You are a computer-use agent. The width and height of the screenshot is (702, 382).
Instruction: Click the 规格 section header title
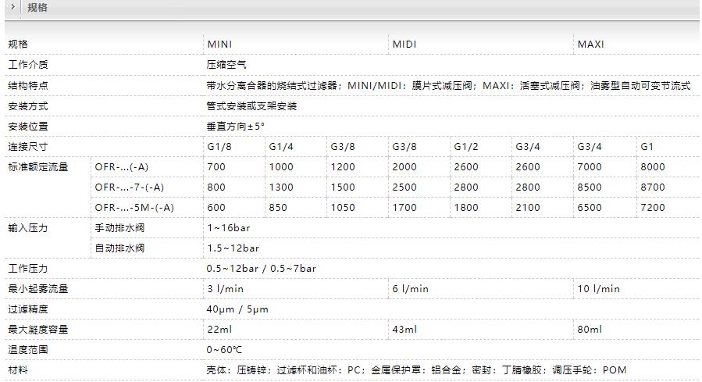pyautogui.click(x=37, y=8)
